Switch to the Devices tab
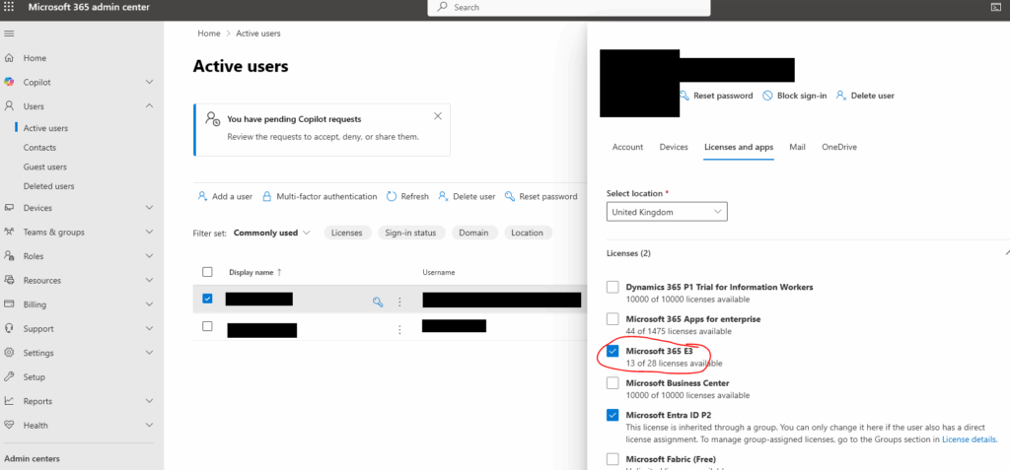This screenshot has width=1010, height=470. 673,147
